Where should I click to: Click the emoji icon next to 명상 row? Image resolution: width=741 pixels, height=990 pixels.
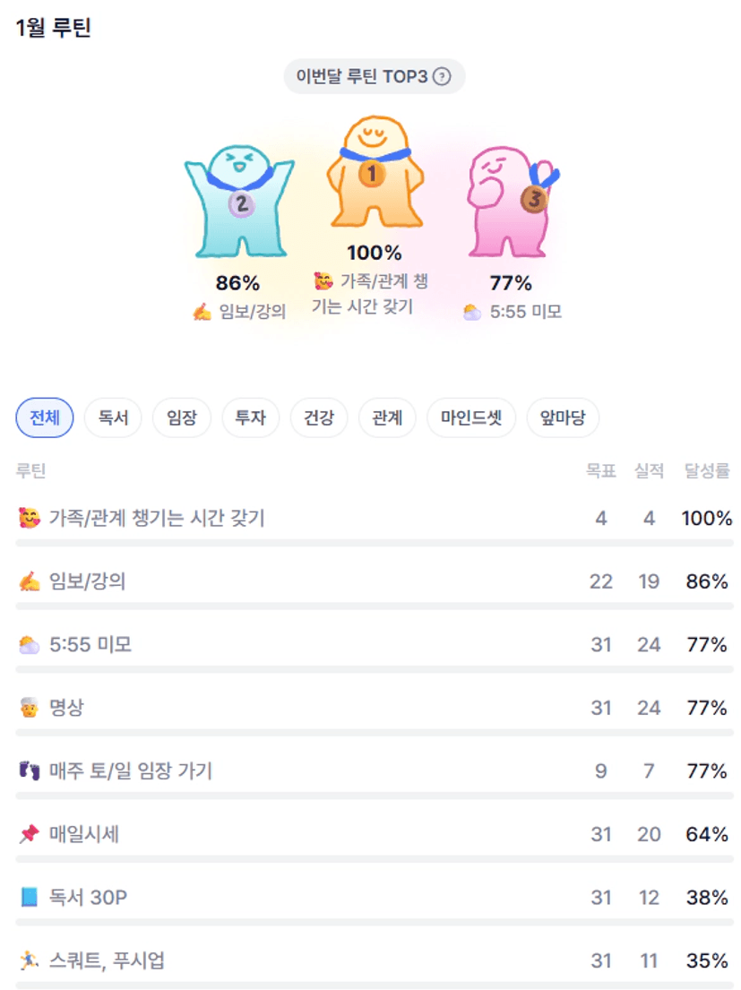[x=29, y=709]
